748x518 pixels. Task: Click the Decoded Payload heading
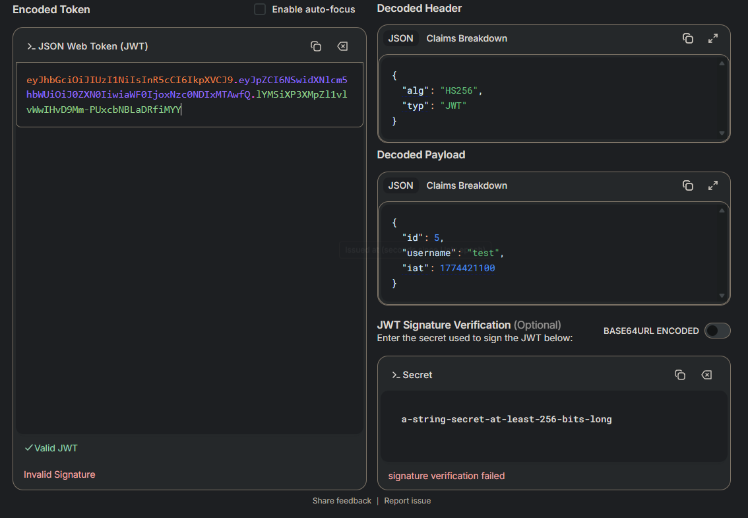click(421, 154)
